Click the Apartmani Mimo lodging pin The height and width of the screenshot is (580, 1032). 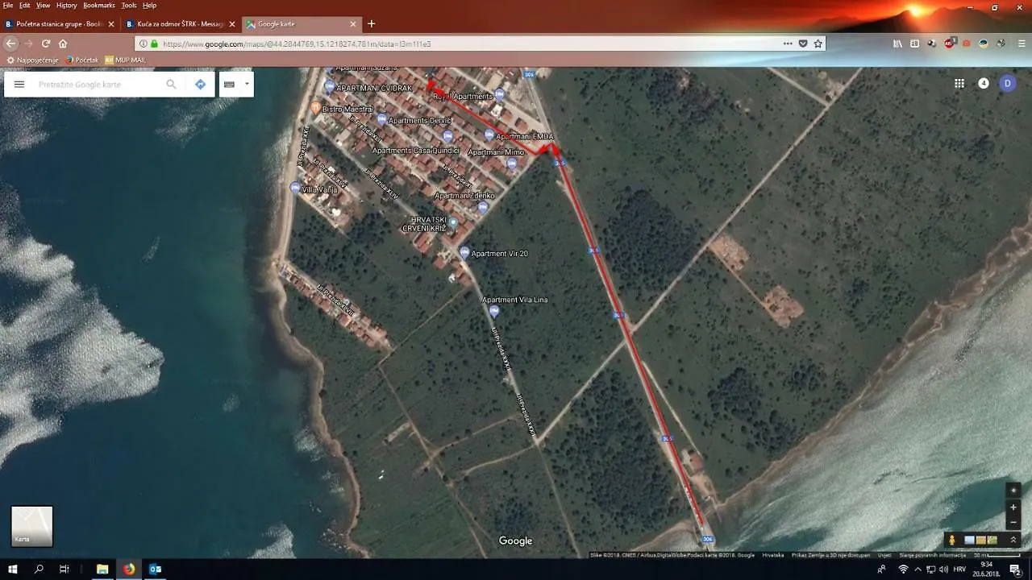pos(511,164)
